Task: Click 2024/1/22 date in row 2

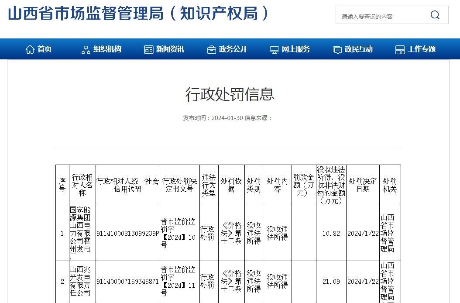Action: [x=363, y=281]
